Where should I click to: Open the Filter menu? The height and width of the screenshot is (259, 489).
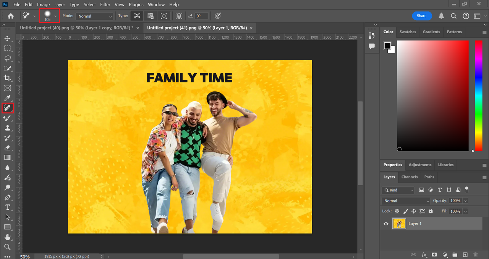pos(105,5)
